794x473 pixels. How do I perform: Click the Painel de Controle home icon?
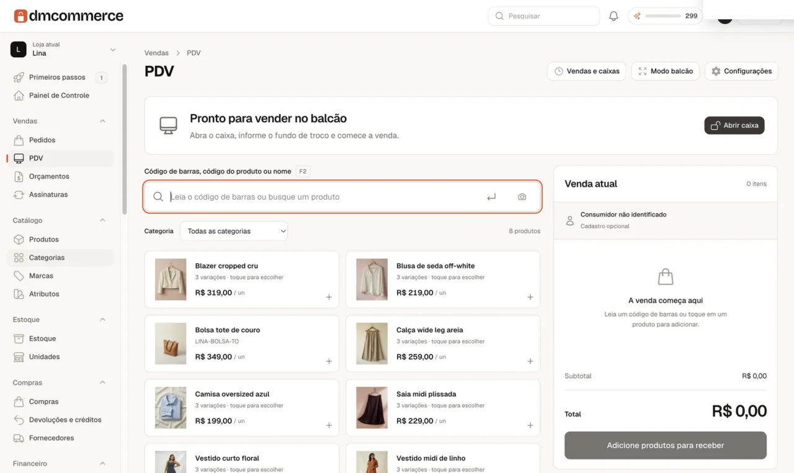tap(19, 95)
